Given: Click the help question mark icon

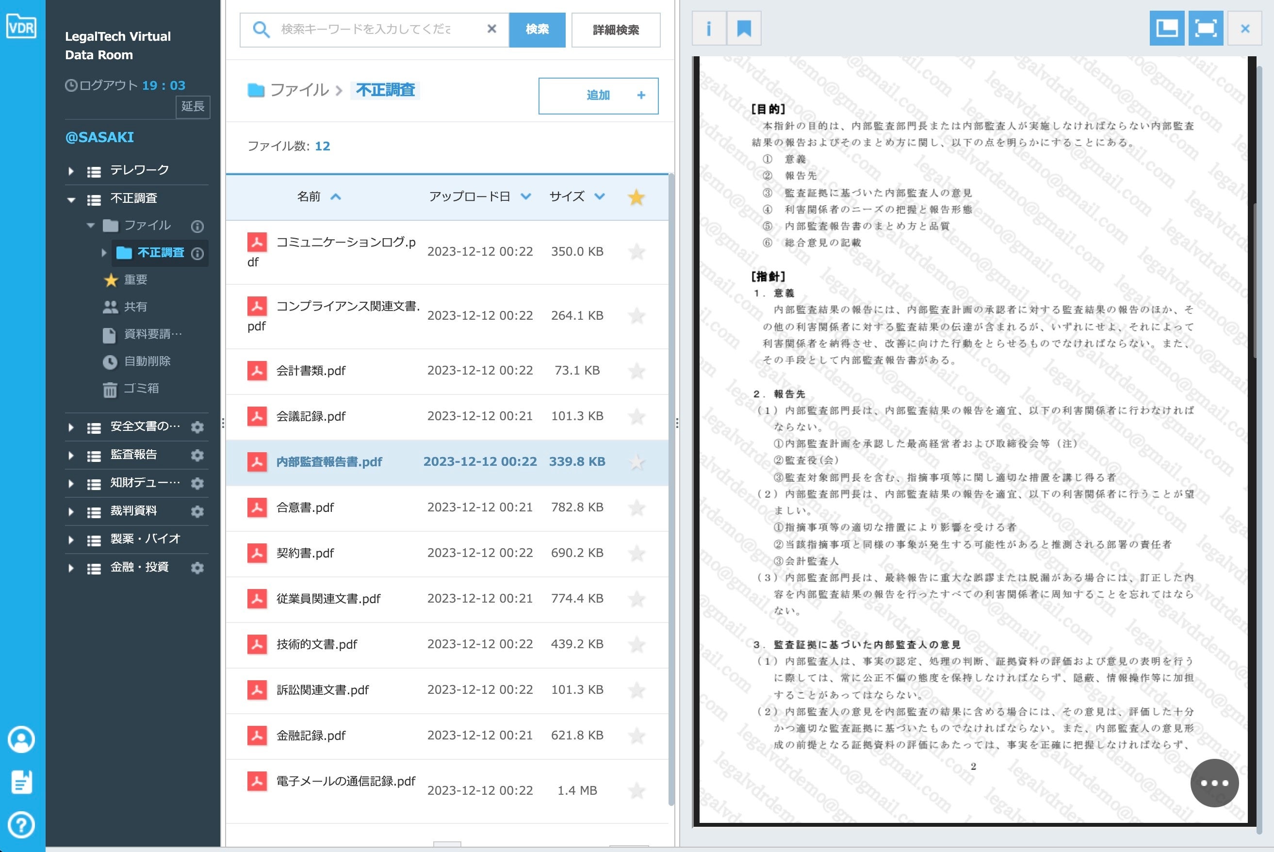Looking at the screenshot, I should (x=22, y=825).
